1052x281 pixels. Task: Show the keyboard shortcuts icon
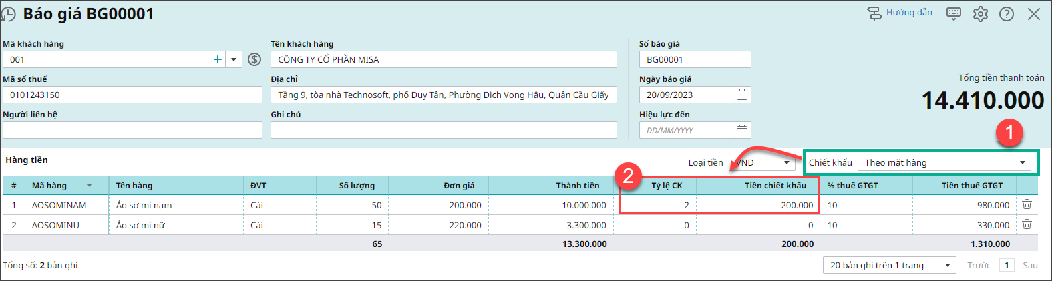point(954,14)
